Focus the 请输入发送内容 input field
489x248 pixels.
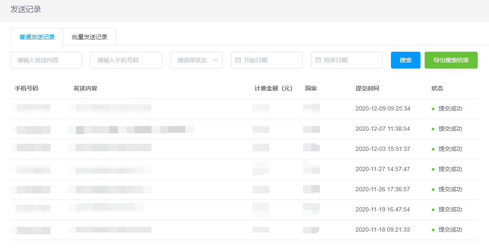point(46,60)
